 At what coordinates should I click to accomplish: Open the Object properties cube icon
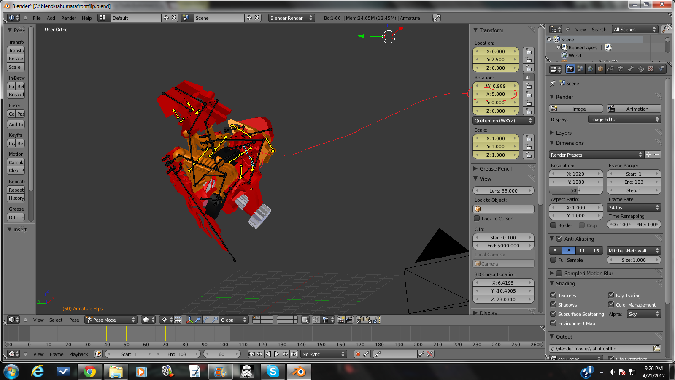click(x=600, y=69)
